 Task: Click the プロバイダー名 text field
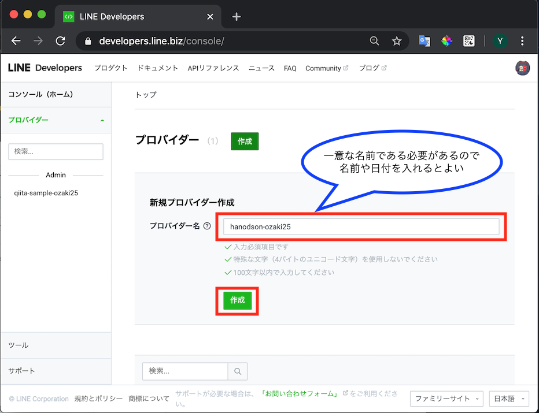361,226
